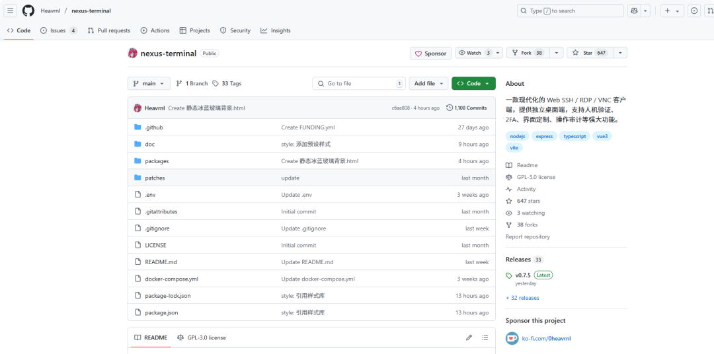Open the doc folder icon
The width and height of the screenshot is (714, 354).
click(138, 144)
